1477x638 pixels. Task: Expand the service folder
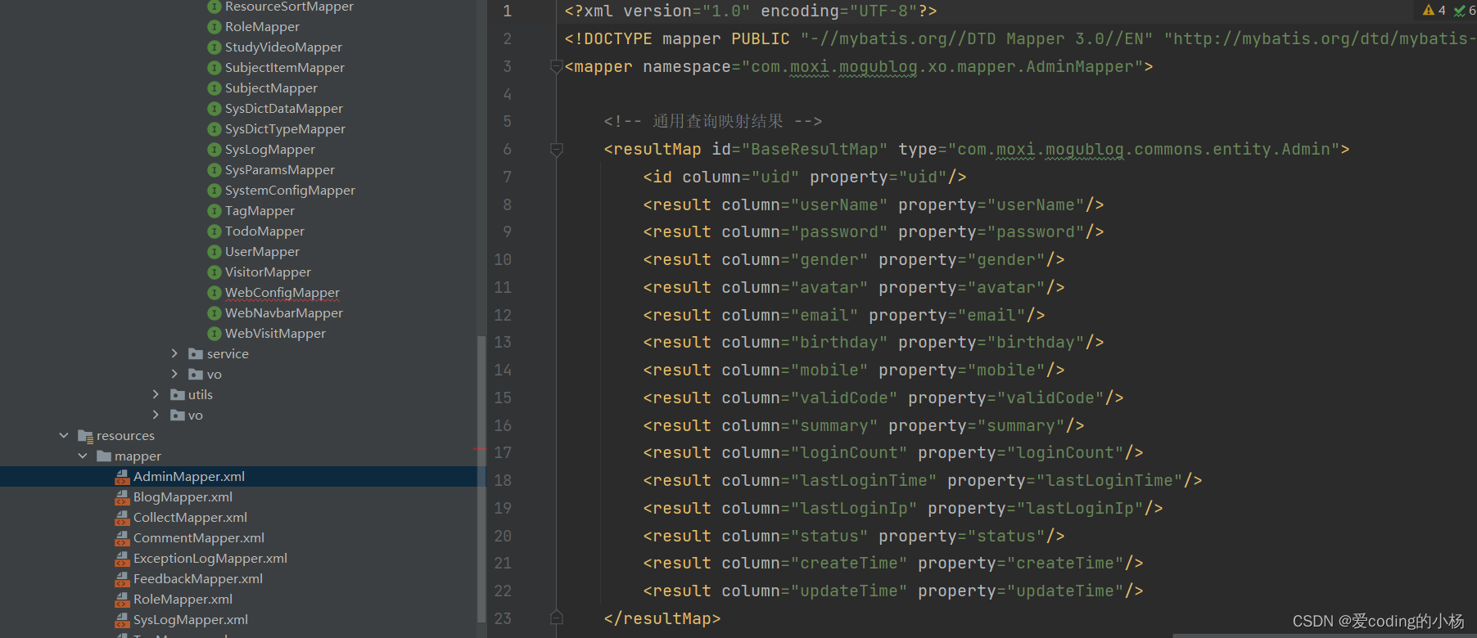[174, 354]
